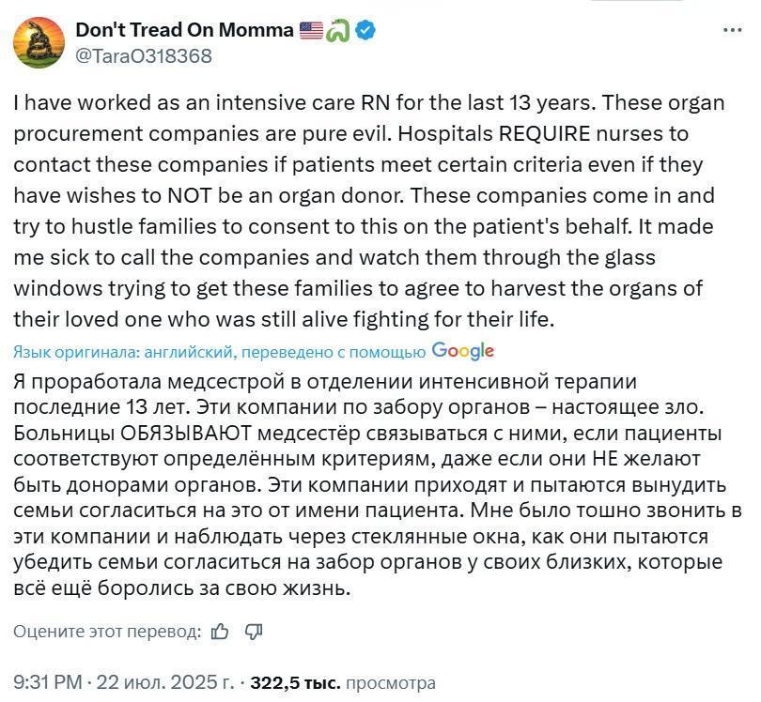Rate the translation with thumbs up
This screenshot has width=761, height=702.
coord(220,632)
